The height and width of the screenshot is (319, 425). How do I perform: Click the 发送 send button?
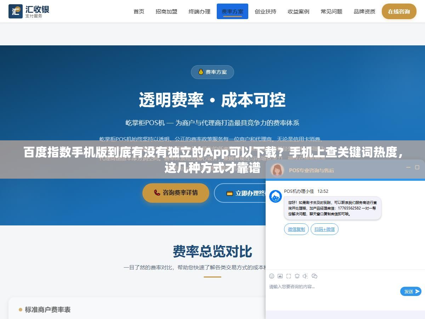pos(411,291)
